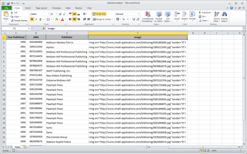Click Decrease Indent icon
Image resolution: width=247 pixels, height=154 pixels.
click(84, 19)
